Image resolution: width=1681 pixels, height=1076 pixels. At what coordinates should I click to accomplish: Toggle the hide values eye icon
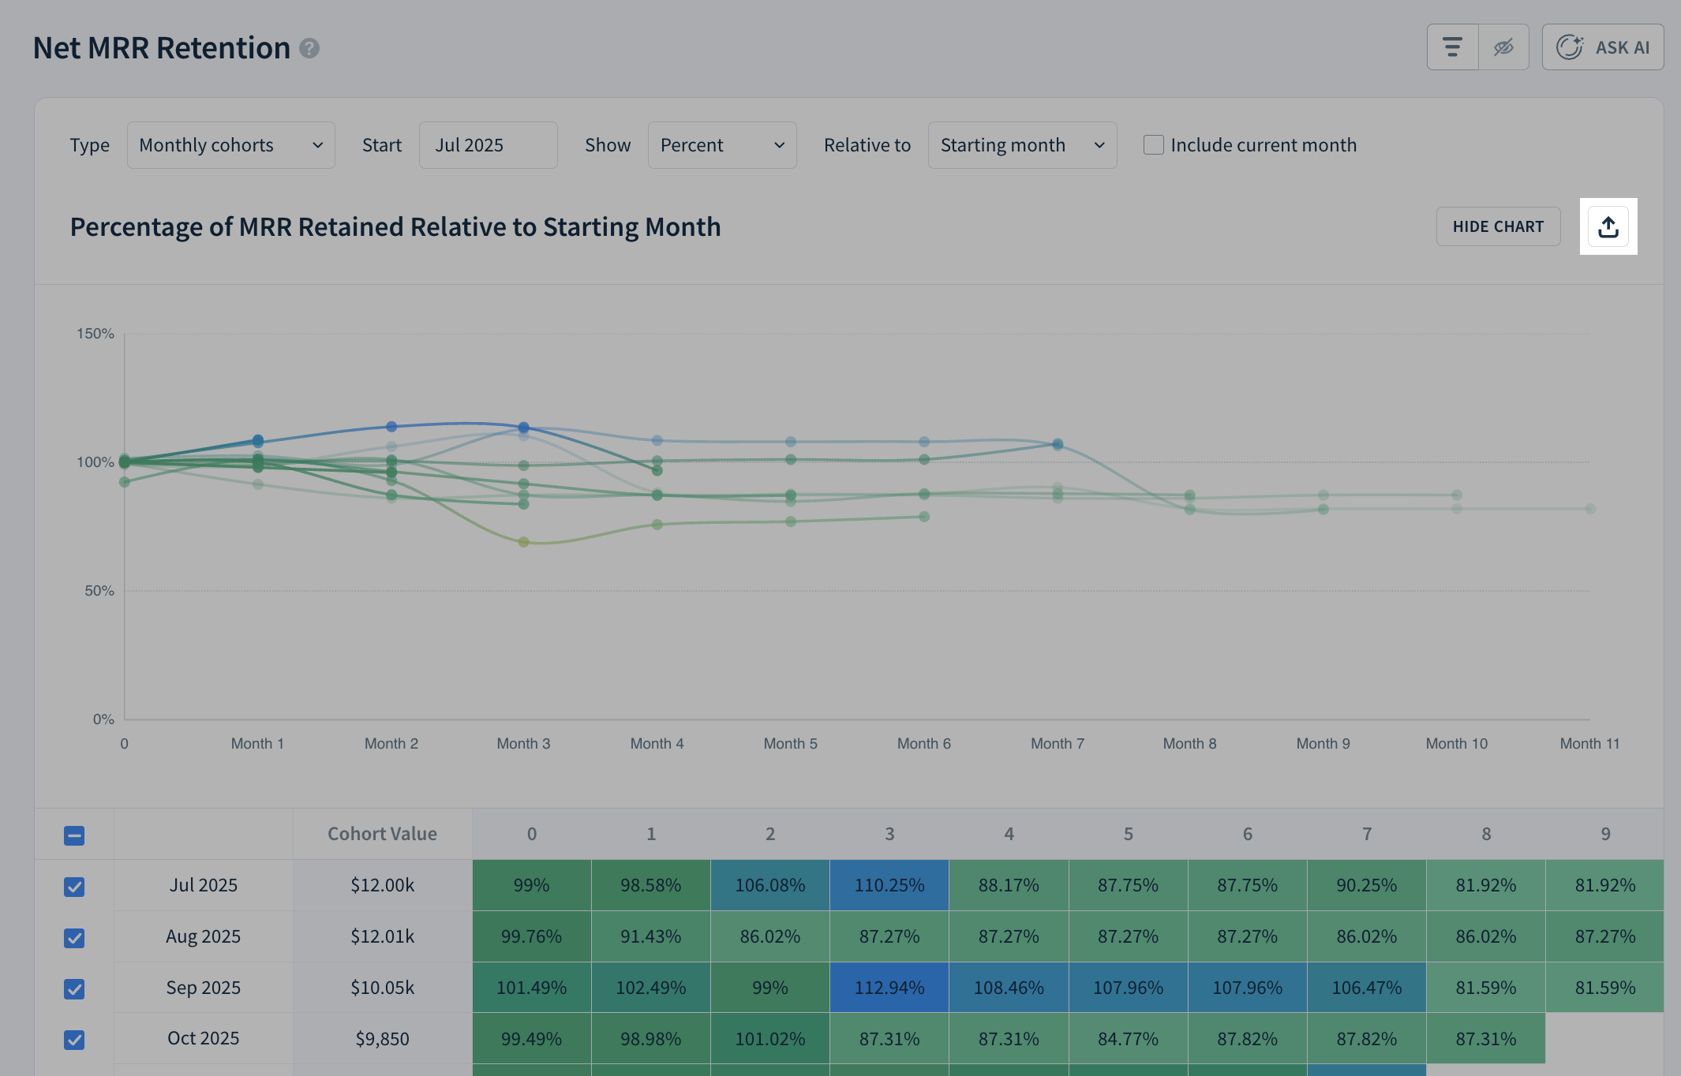point(1503,47)
